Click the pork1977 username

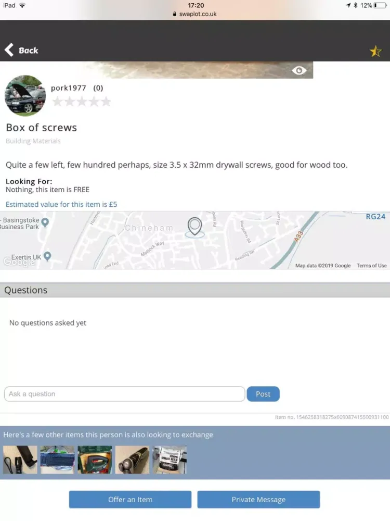coord(68,88)
